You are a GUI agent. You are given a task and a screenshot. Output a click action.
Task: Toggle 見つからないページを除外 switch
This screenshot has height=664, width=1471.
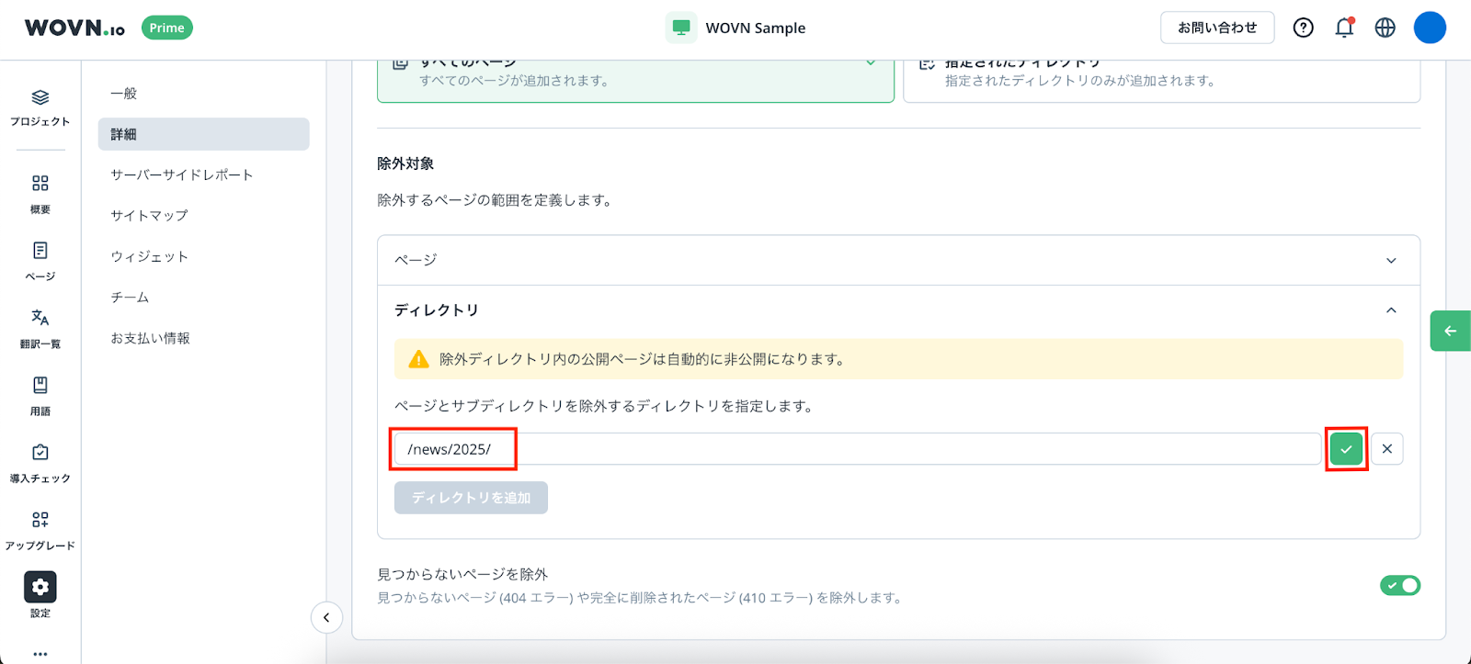(x=1399, y=585)
